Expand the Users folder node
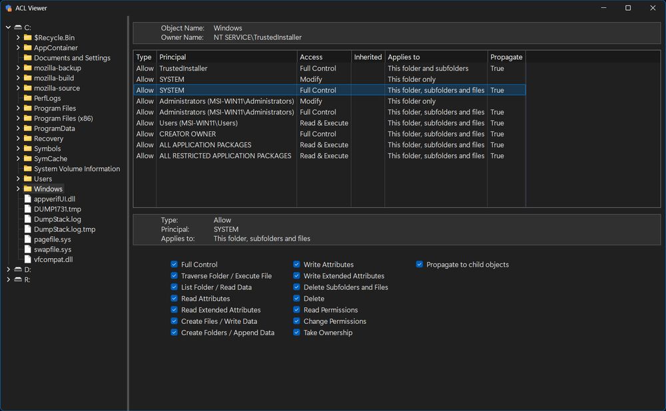Screen dimensions: 666x411 coord(18,179)
